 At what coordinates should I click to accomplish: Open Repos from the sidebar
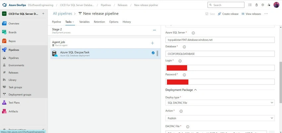[x=12, y=41]
